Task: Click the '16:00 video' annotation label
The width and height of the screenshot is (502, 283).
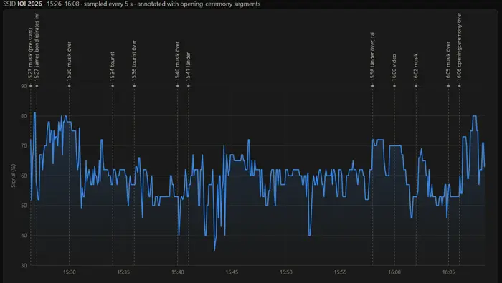Action: (x=394, y=67)
